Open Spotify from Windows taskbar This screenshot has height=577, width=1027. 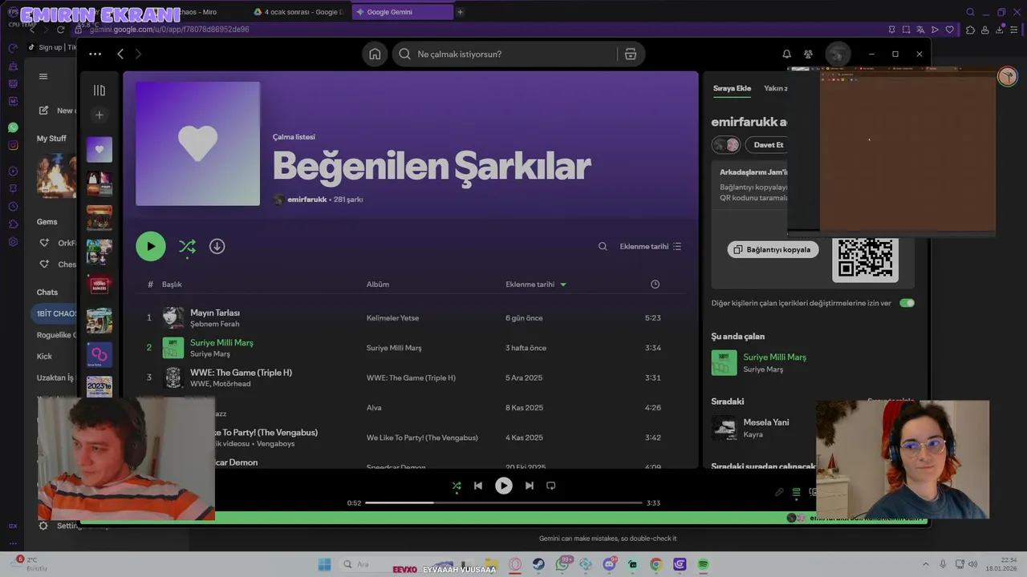pos(704,564)
